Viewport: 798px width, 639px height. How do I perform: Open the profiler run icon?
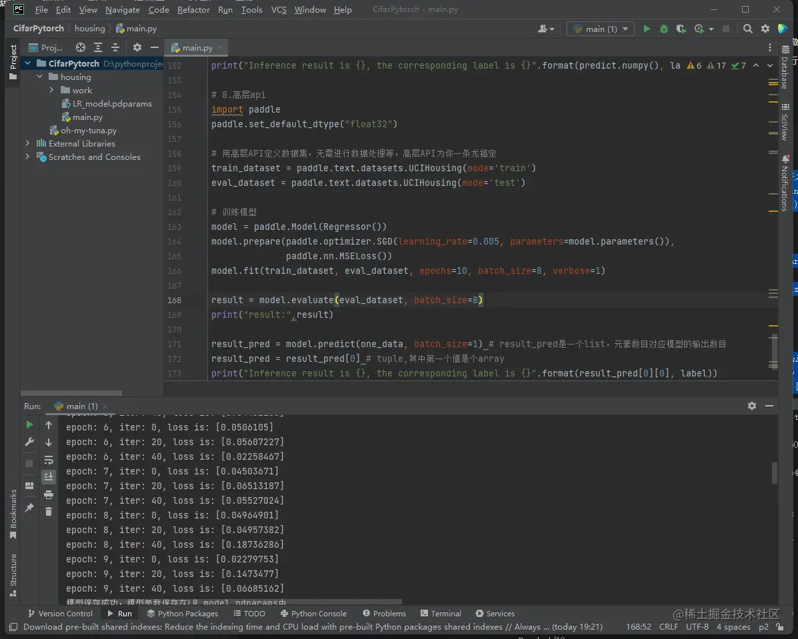[699, 29]
